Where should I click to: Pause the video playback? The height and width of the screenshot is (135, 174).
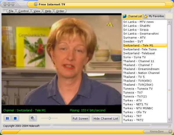tap(8, 118)
